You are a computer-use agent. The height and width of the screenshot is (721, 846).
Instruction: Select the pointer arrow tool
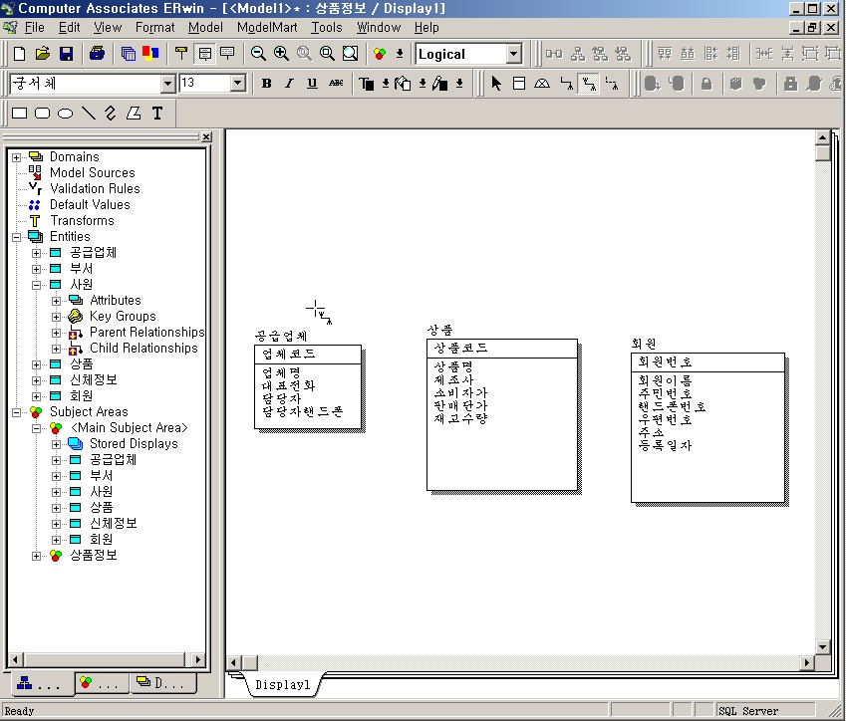(496, 83)
